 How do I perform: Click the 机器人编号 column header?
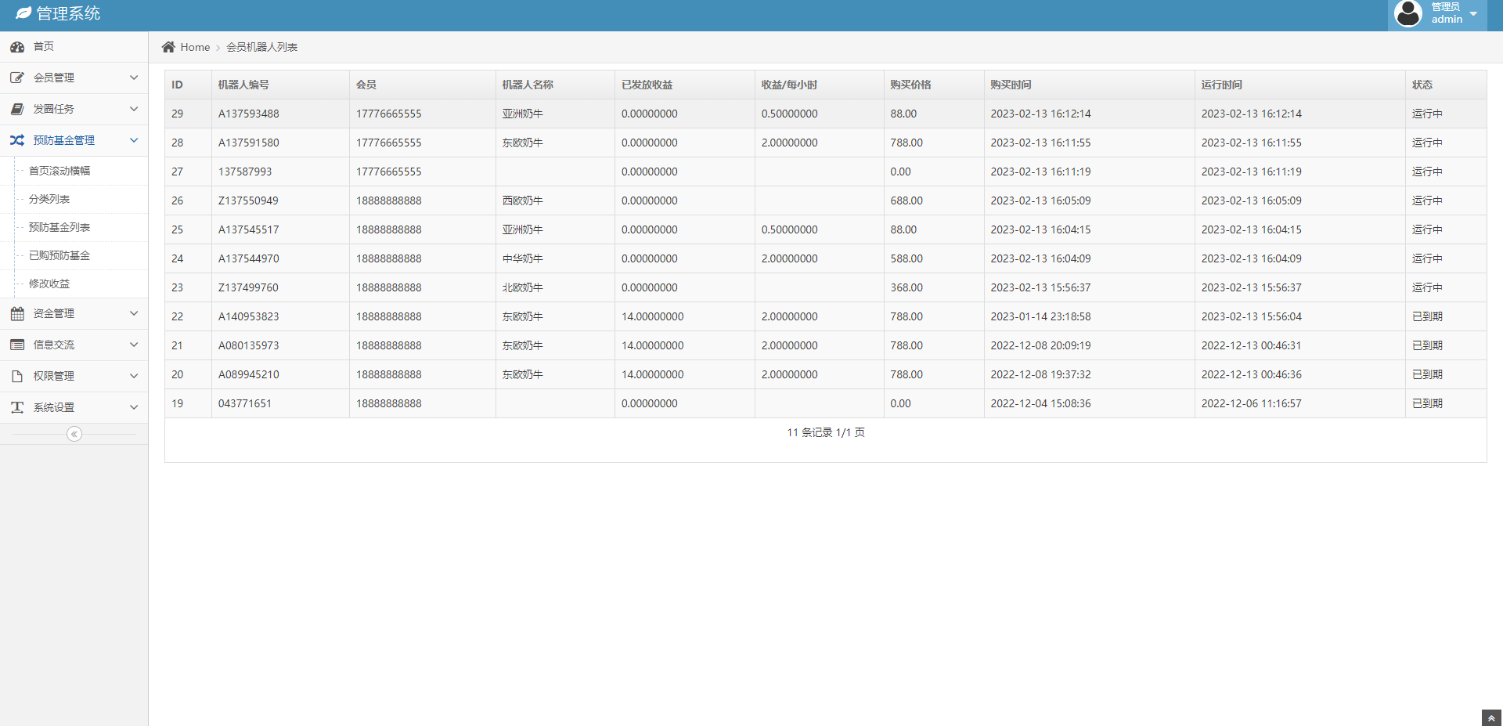pos(243,85)
